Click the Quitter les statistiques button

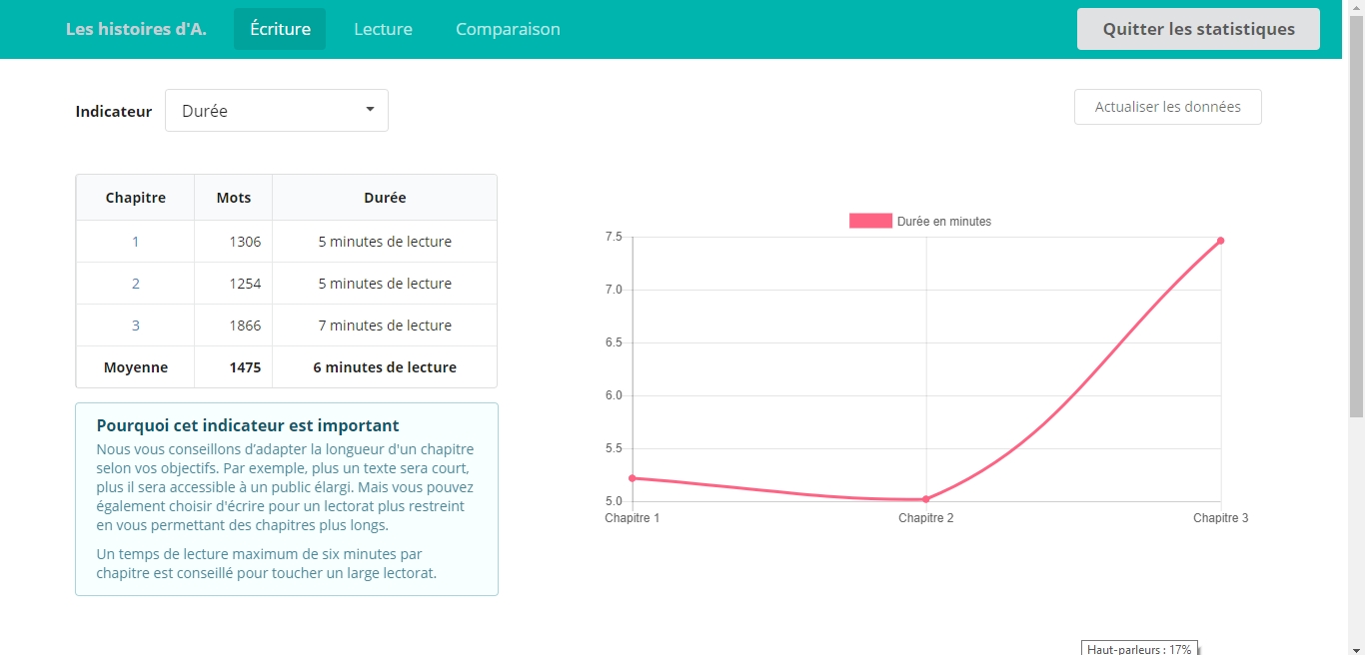pos(1198,29)
